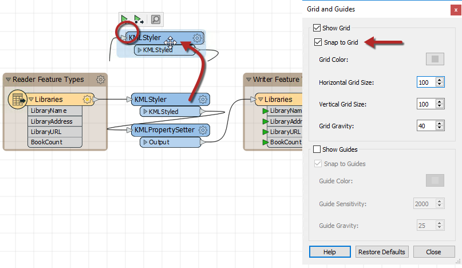The height and width of the screenshot is (268, 462).
Task: Collapse the Writer Feature Types bookmark
Action: (248, 80)
